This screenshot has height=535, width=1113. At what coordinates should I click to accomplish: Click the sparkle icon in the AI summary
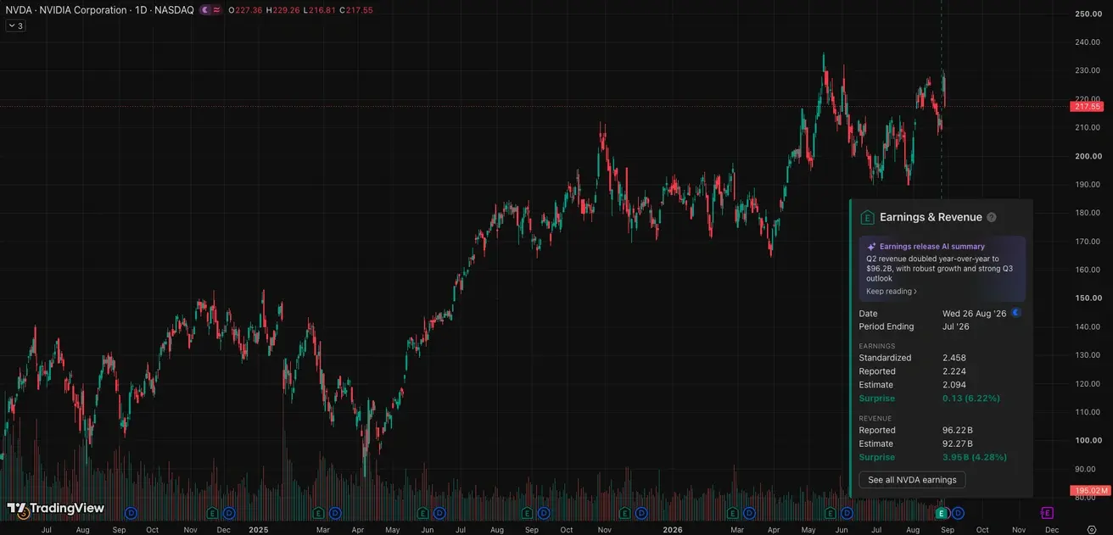pos(871,247)
